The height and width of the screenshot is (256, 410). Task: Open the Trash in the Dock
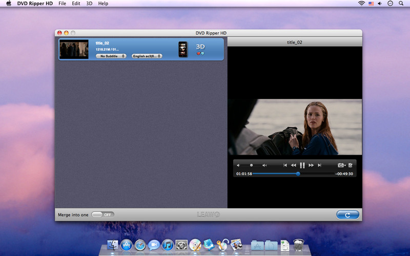click(x=299, y=245)
